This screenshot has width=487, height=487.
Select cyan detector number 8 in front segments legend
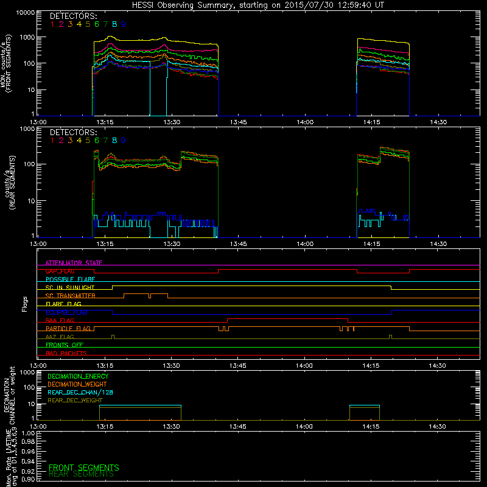pos(114,24)
